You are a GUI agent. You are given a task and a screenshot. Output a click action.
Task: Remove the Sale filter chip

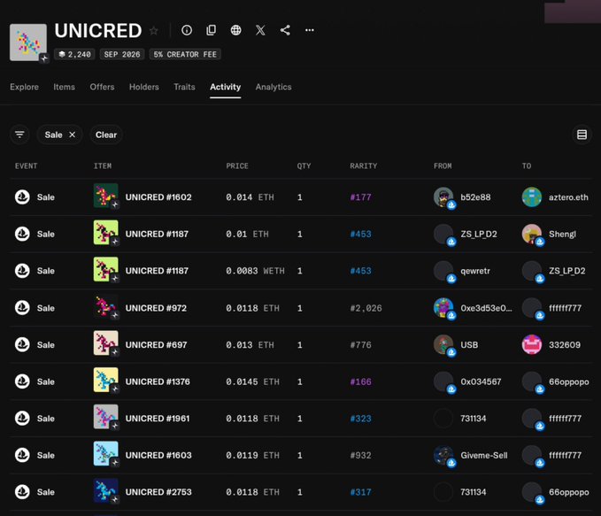(x=72, y=135)
